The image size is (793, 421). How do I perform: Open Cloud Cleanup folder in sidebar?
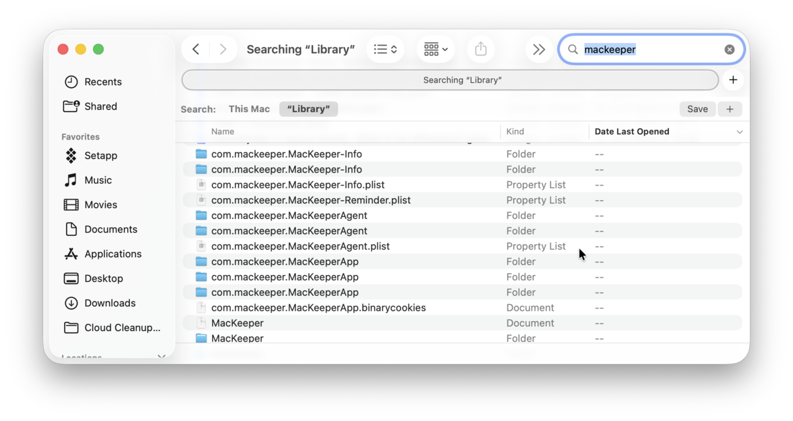pyautogui.click(x=112, y=328)
